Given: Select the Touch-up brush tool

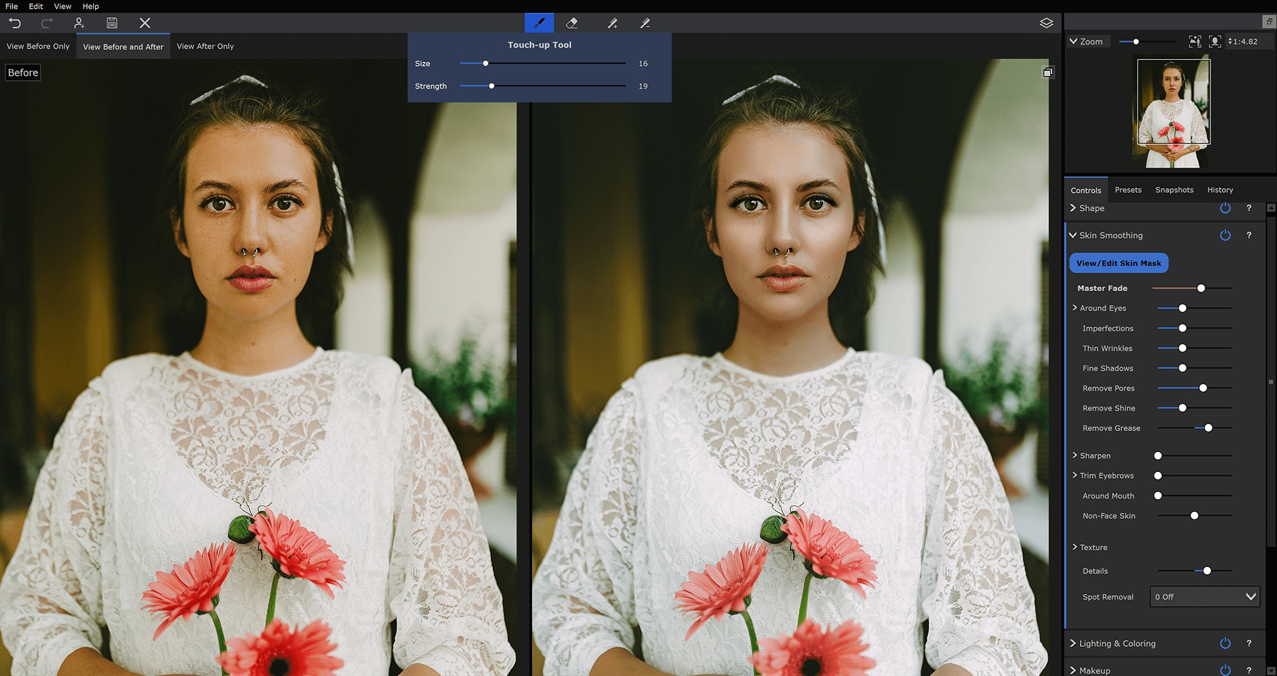Looking at the screenshot, I should pos(539,23).
